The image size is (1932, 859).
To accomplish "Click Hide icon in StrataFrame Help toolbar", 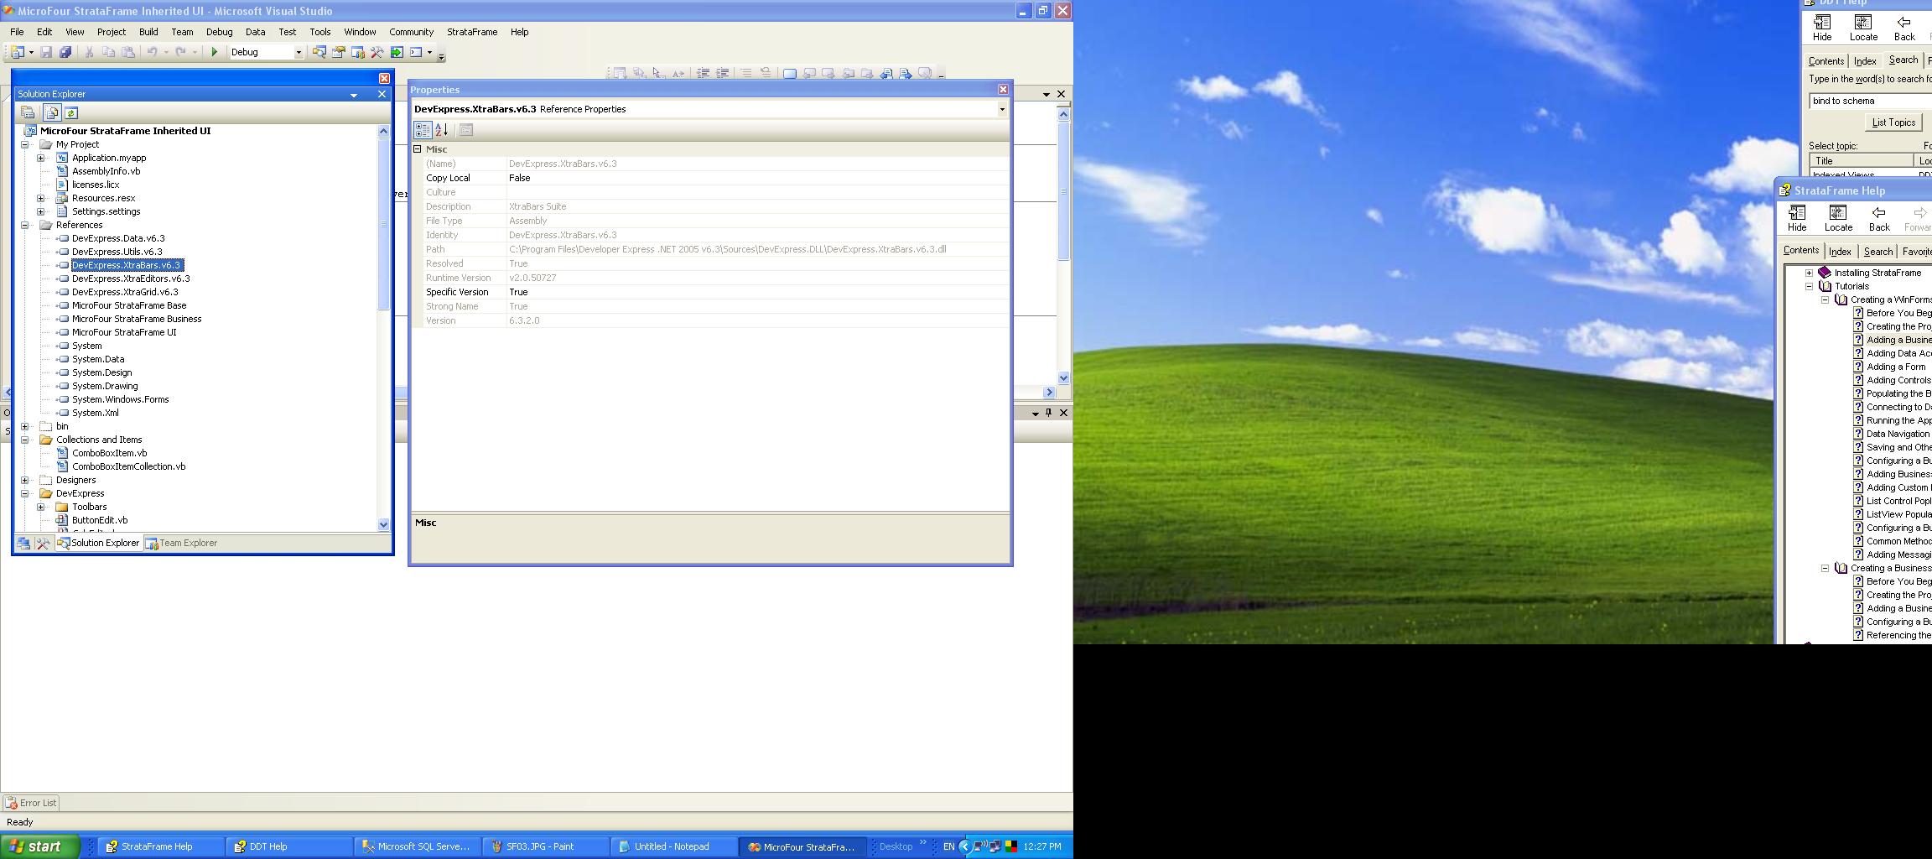I will [1797, 218].
